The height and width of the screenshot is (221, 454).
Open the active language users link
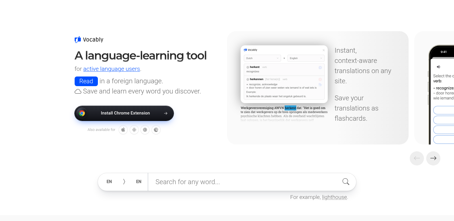(112, 69)
